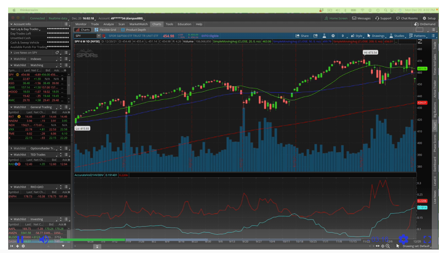
Task: Open the Scan tab
Action: [x=121, y=24]
